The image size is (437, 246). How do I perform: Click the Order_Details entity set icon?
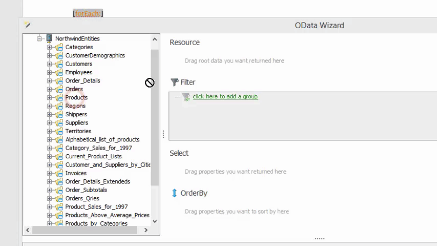click(x=59, y=80)
